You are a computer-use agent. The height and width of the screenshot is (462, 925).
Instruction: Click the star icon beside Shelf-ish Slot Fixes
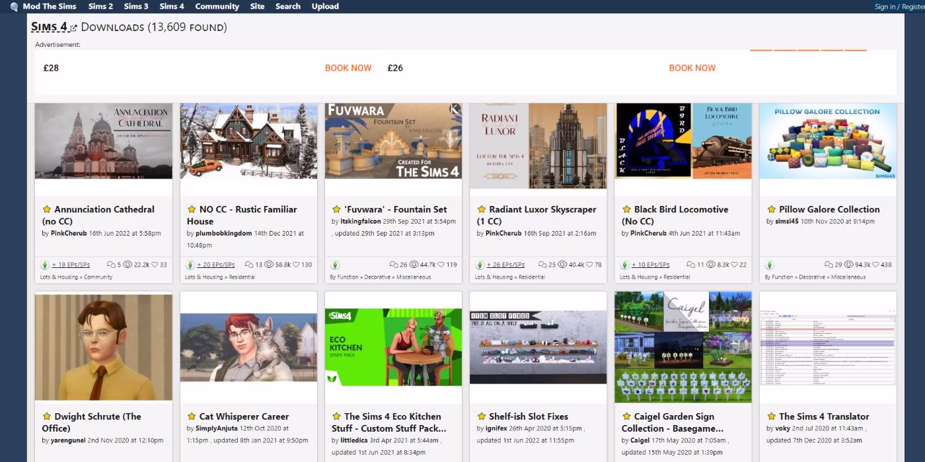click(482, 416)
